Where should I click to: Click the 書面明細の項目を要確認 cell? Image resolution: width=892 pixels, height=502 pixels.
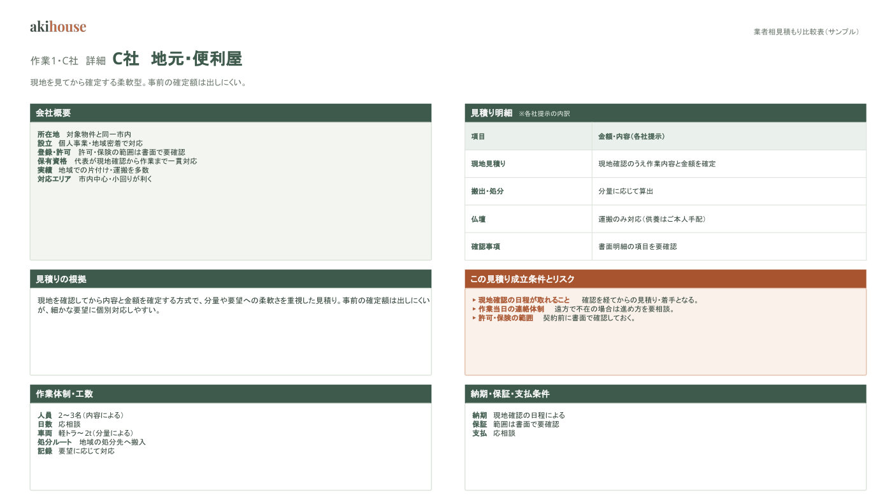[x=729, y=247]
